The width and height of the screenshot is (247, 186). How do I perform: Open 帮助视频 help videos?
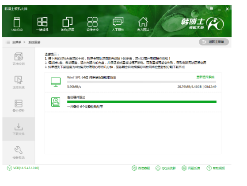216,168
